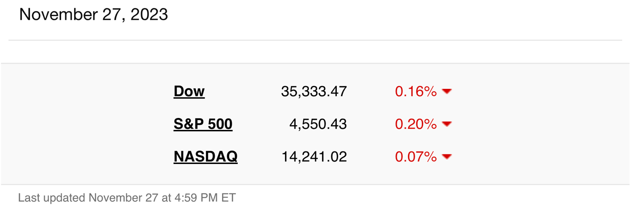Viewport: 632px width, 217px height.
Task: Click the red down arrow beside 0.20%
Action: [446, 124]
